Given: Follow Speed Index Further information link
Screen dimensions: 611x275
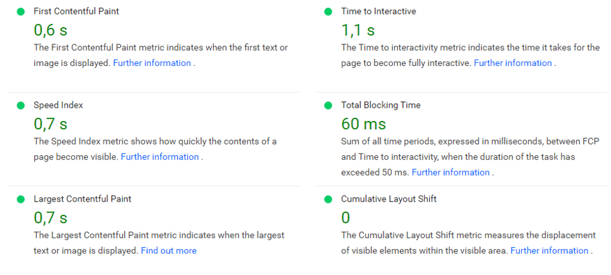Looking at the screenshot, I should tap(160, 157).
